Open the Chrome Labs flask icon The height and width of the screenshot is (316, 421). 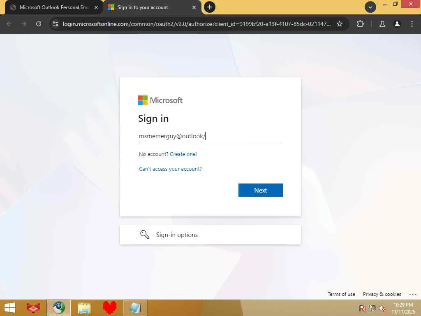(382, 24)
